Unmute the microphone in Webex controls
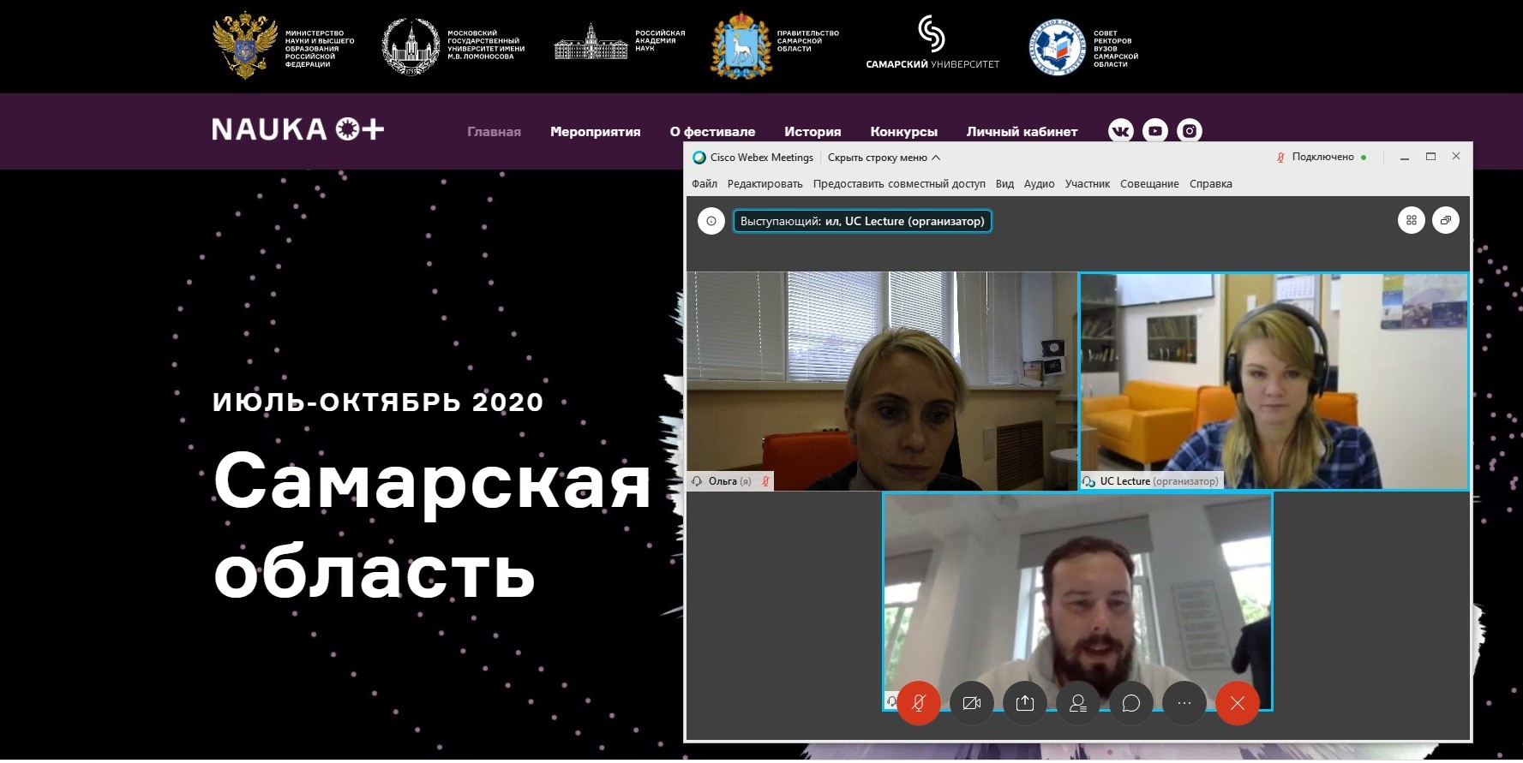Viewport: 1523px width, 763px height. click(919, 703)
